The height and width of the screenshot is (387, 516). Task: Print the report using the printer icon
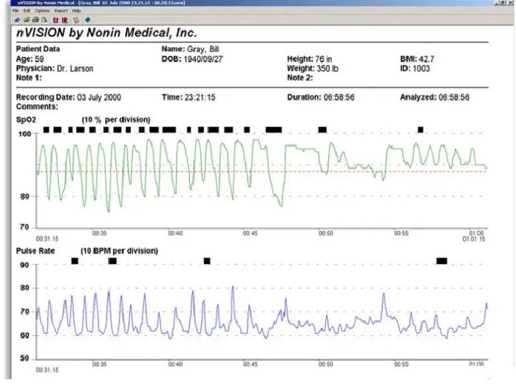pyautogui.click(x=36, y=19)
